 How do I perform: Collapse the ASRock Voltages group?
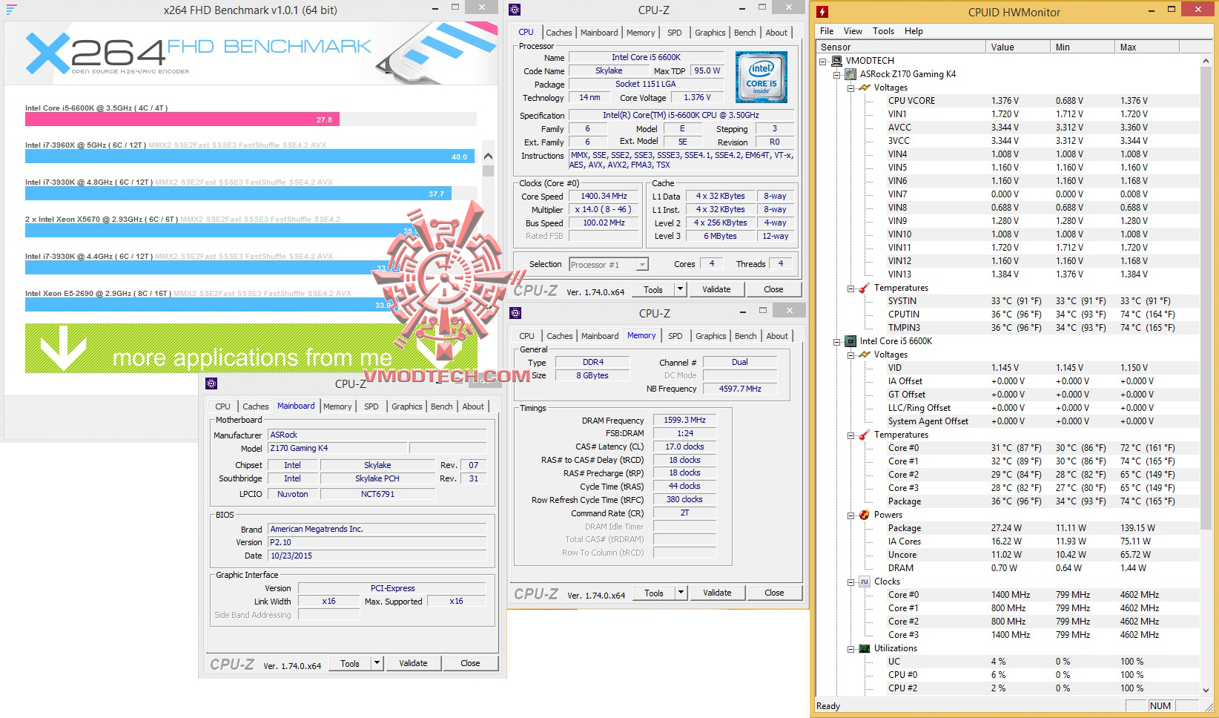(x=850, y=88)
